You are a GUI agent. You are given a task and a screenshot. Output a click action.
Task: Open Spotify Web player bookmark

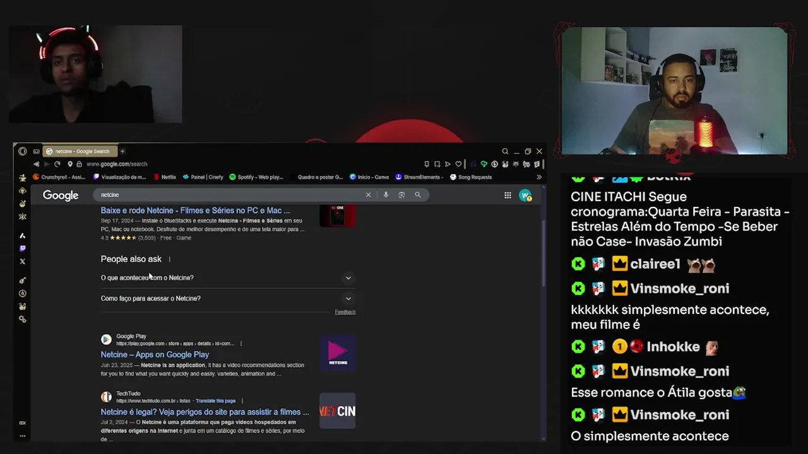256,177
